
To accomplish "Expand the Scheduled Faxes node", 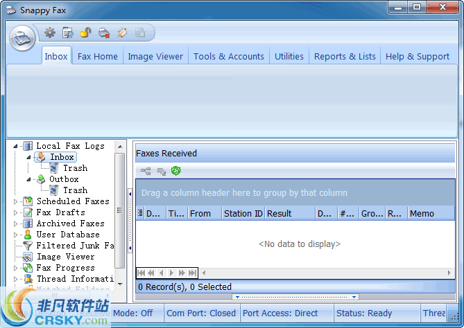I will click(x=15, y=201).
